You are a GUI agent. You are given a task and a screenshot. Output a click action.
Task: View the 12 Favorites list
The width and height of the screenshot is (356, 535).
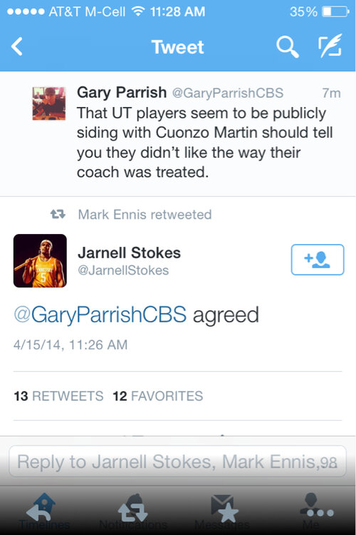tap(158, 396)
